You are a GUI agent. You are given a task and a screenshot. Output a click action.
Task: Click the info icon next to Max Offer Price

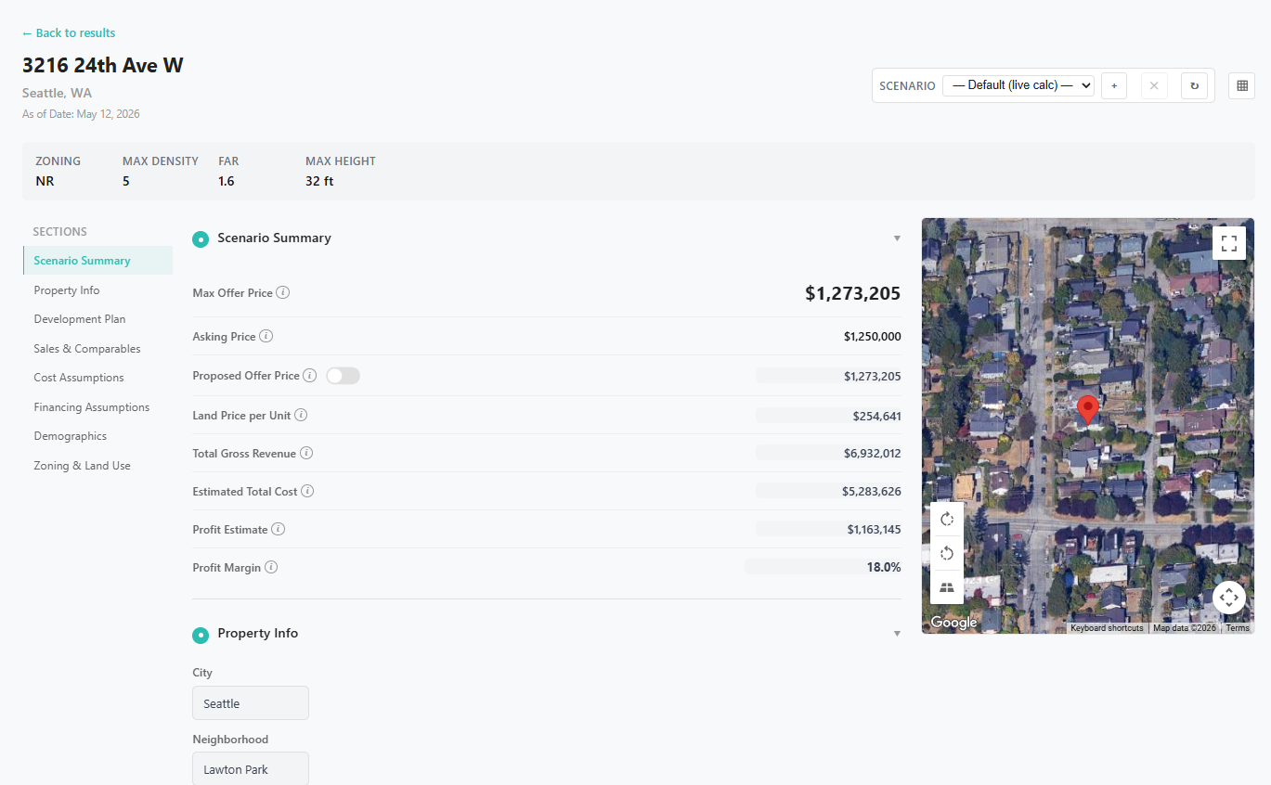coord(283,292)
